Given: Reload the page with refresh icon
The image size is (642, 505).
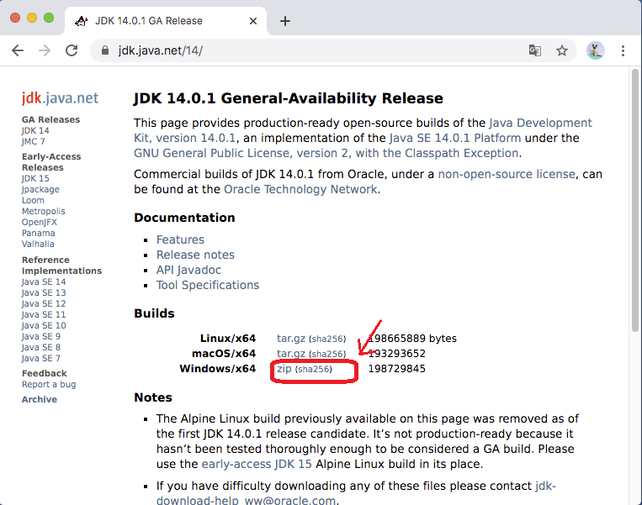Looking at the screenshot, I should [x=72, y=50].
